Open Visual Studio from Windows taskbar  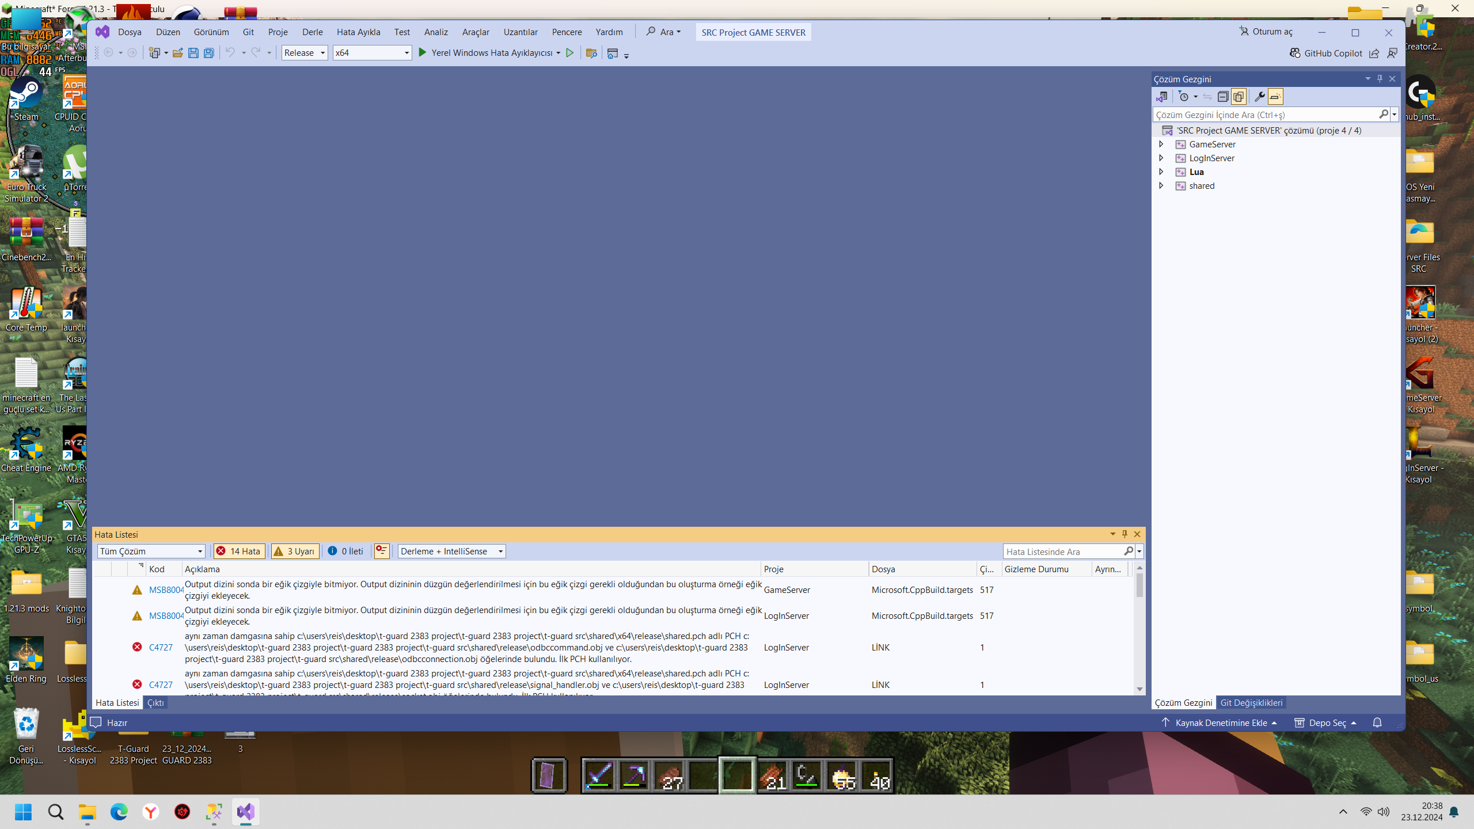(x=246, y=812)
